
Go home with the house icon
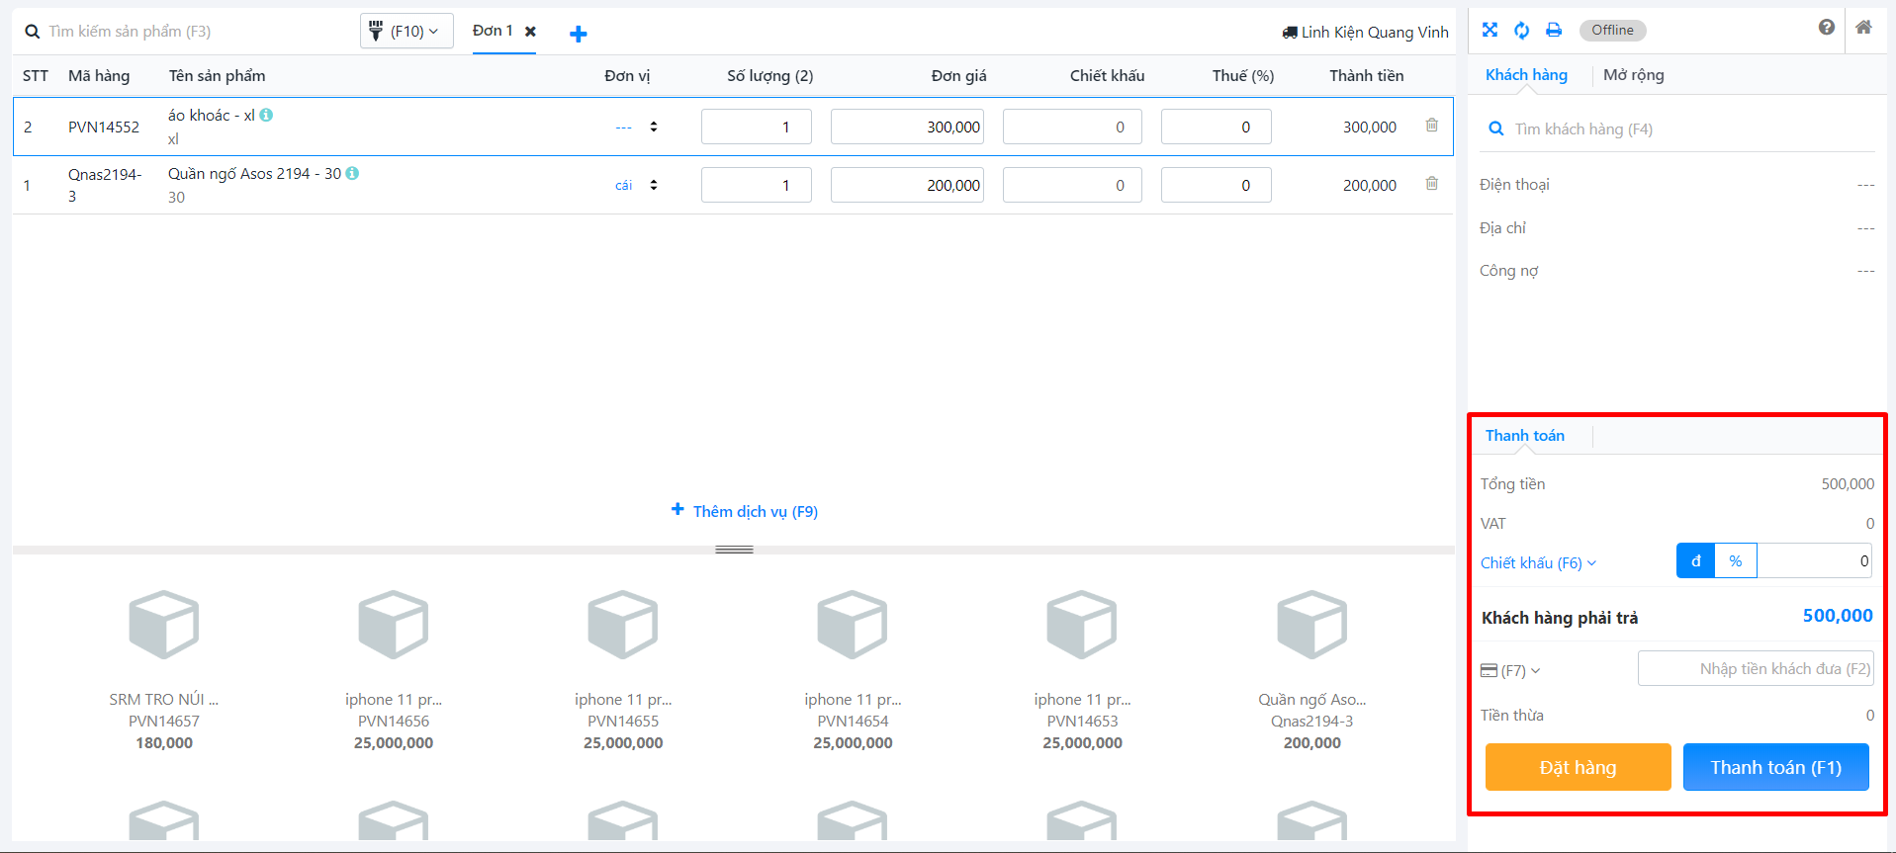1863,28
